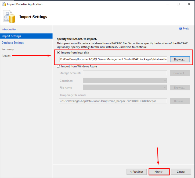The height and width of the screenshot is (178, 195).
Task: Click the Temporary file name field
Action: click(x=113, y=101)
